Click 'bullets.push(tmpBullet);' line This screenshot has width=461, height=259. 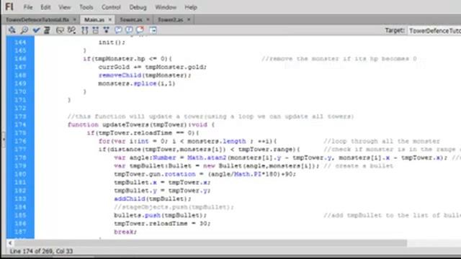pyautogui.click(x=160, y=215)
